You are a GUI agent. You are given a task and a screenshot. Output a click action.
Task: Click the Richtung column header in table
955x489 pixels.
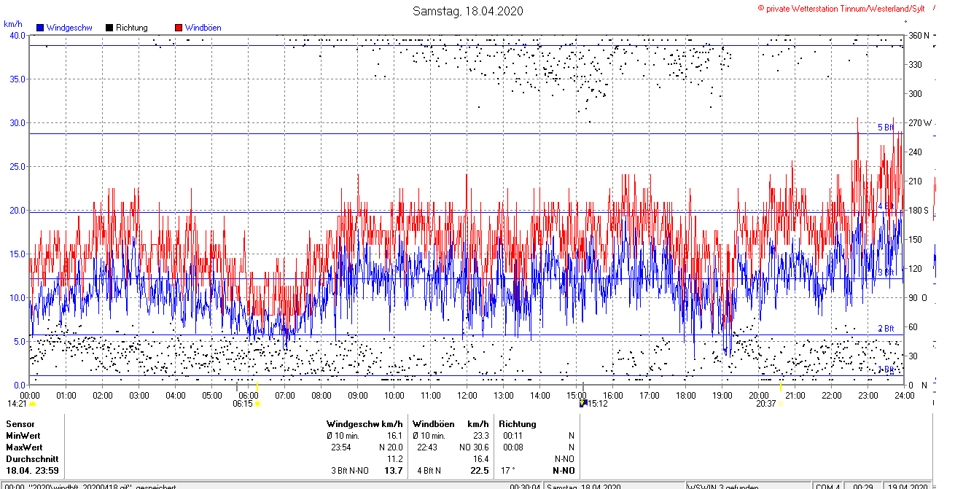(518, 423)
